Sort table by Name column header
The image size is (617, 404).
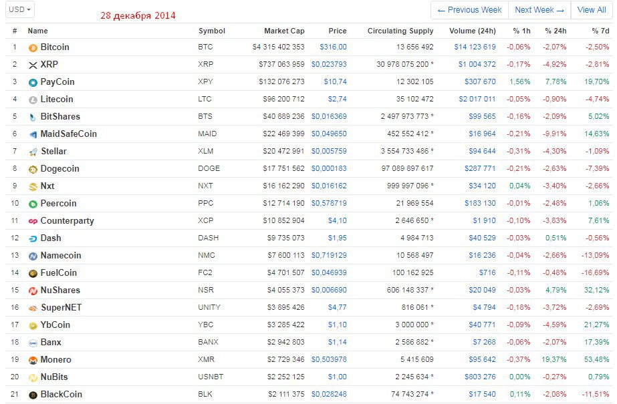[x=38, y=31]
